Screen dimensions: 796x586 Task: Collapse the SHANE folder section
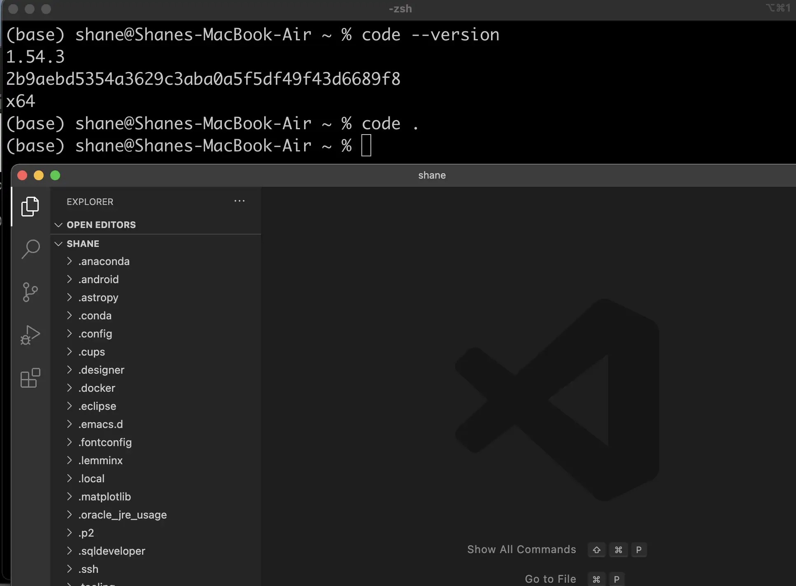coord(58,244)
